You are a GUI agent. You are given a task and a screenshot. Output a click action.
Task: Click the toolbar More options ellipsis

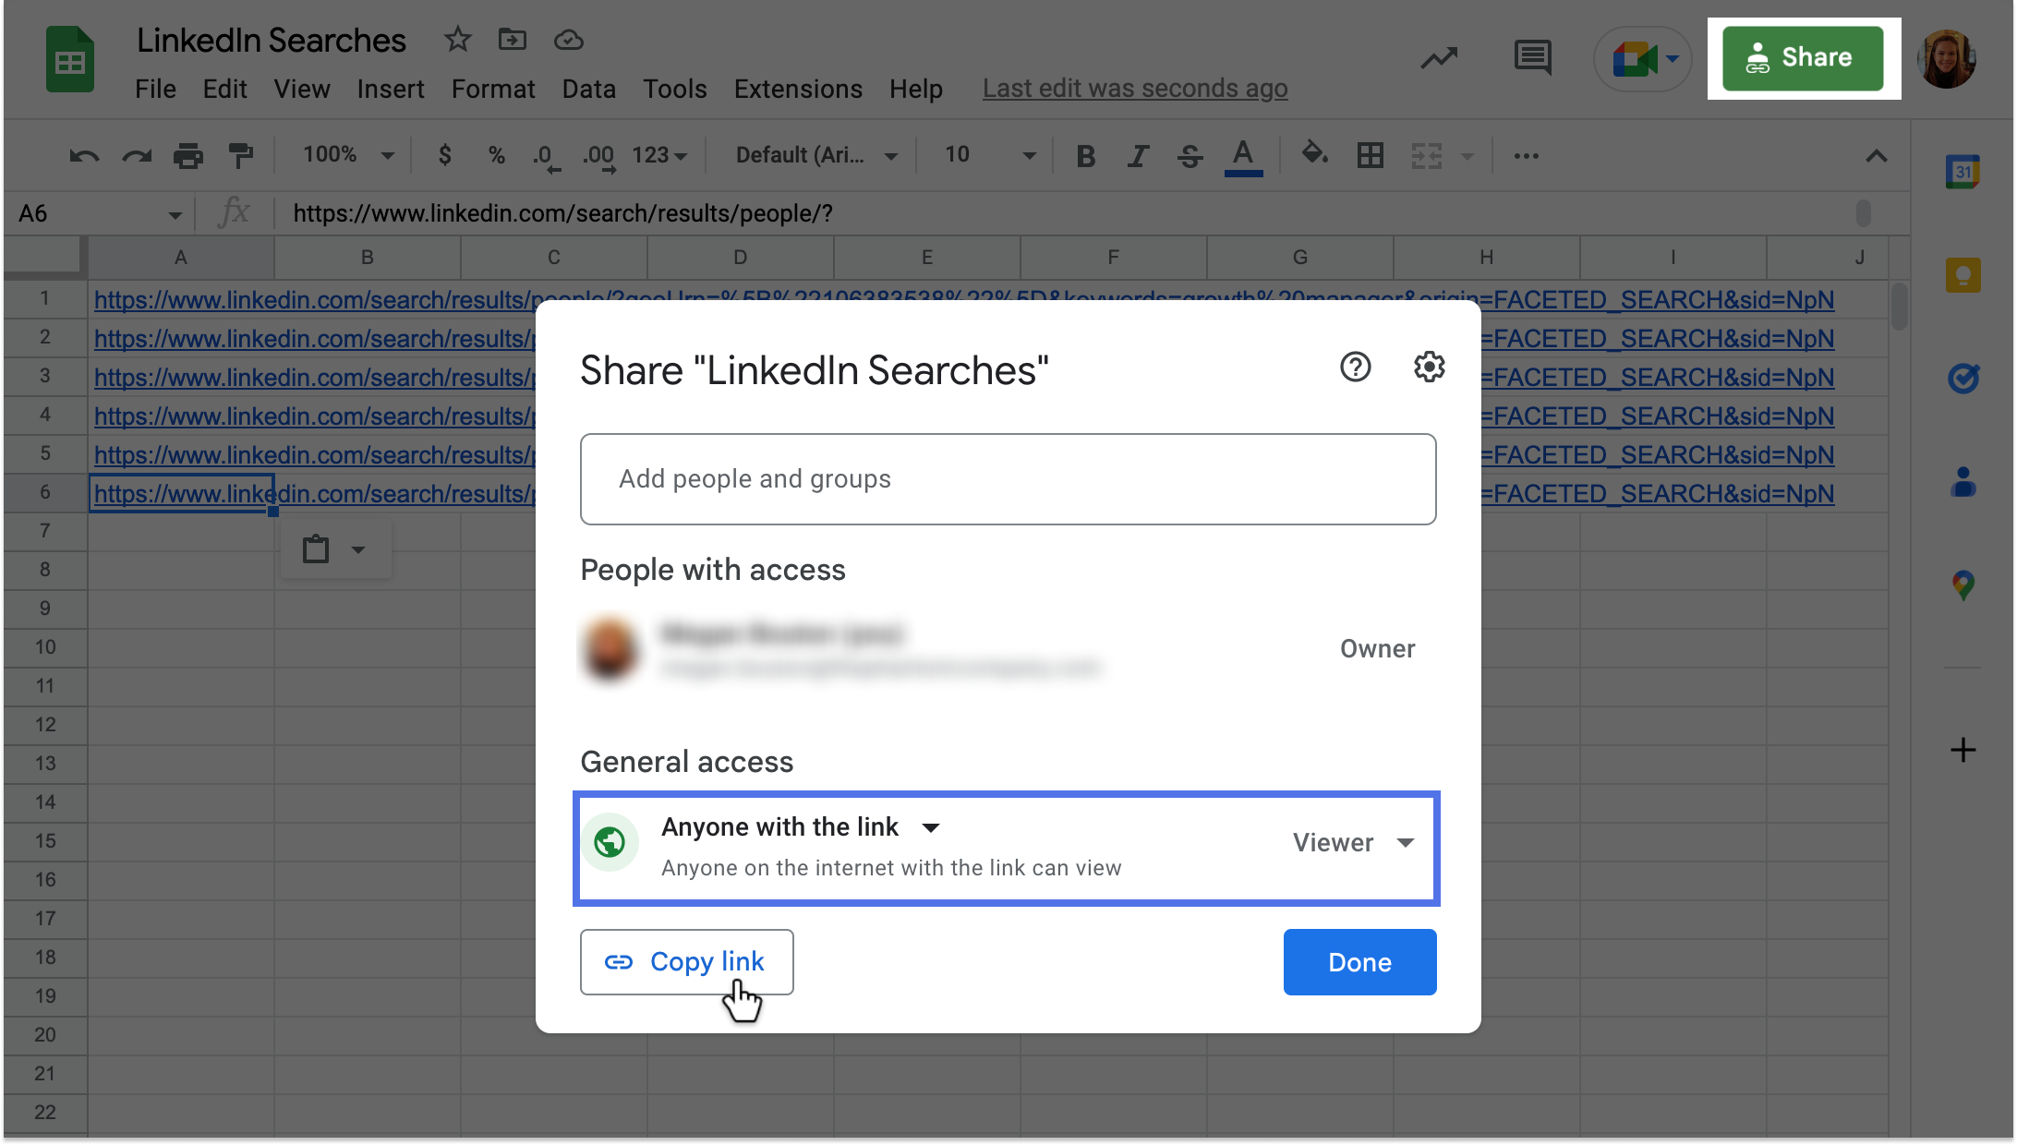click(1527, 156)
